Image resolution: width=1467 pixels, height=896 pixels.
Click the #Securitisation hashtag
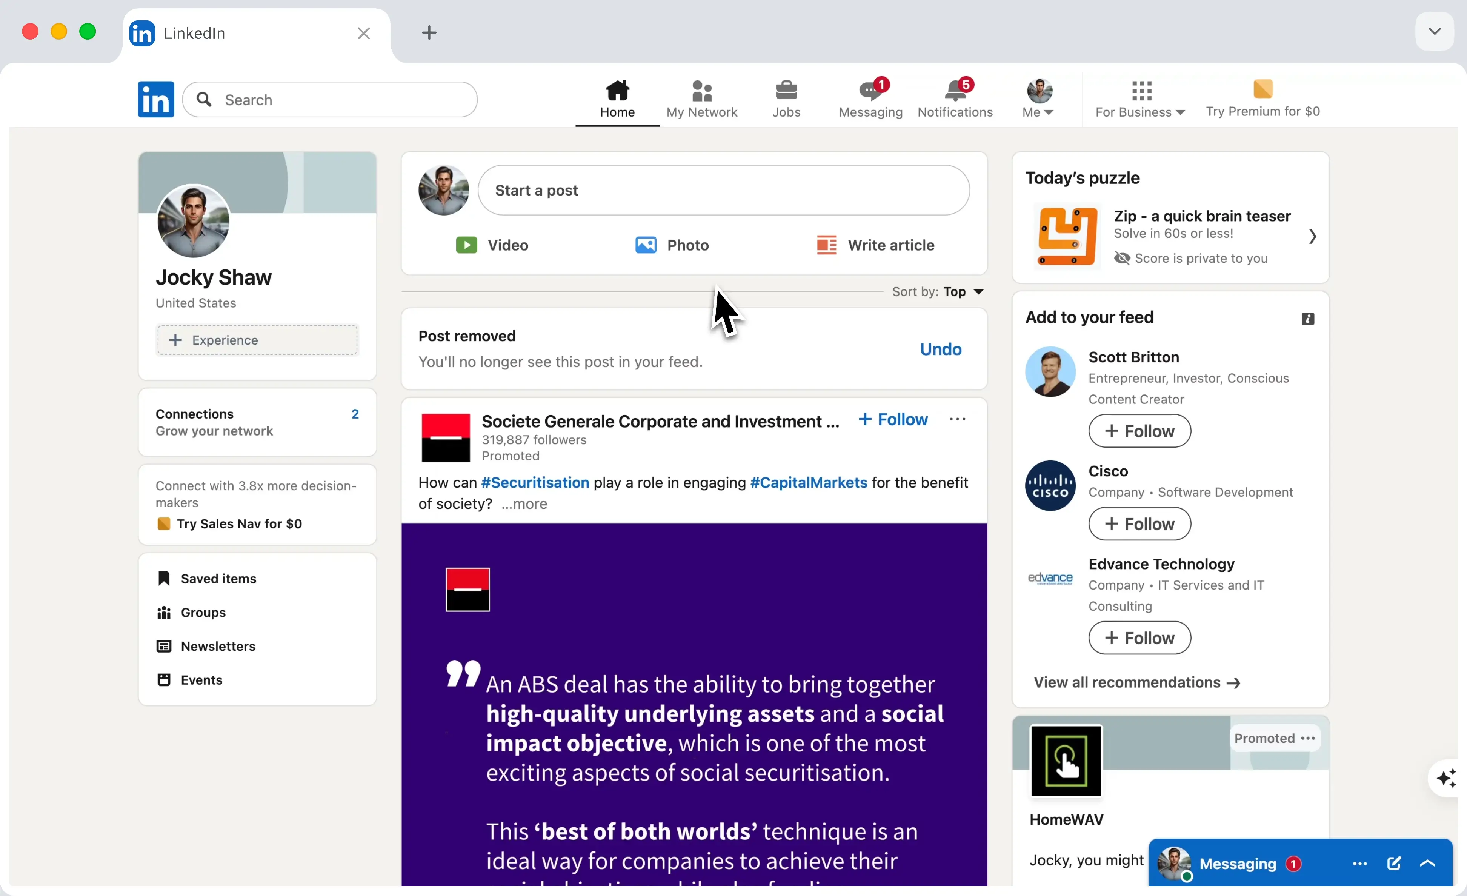point(535,483)
